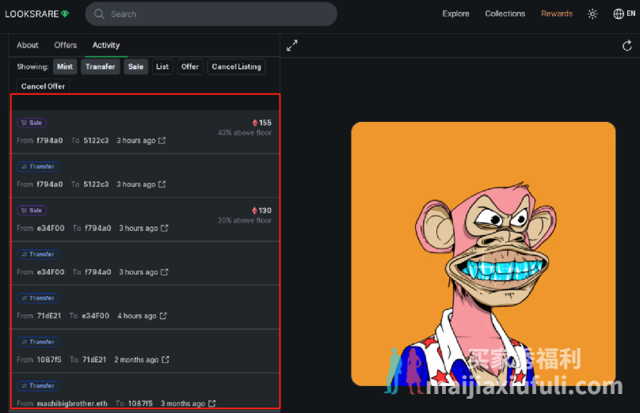Open address e34F00 in the 130 sale row
The image size is (640, 413).
pyautogui.click(x=51, y=228)
